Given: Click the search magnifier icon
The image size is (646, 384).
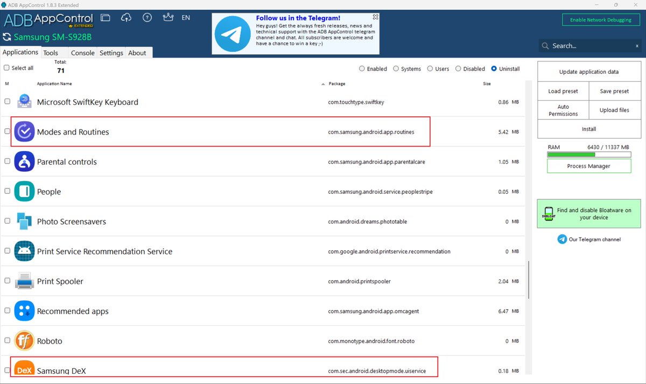Looking at the screenshot, I should [545, 46].
